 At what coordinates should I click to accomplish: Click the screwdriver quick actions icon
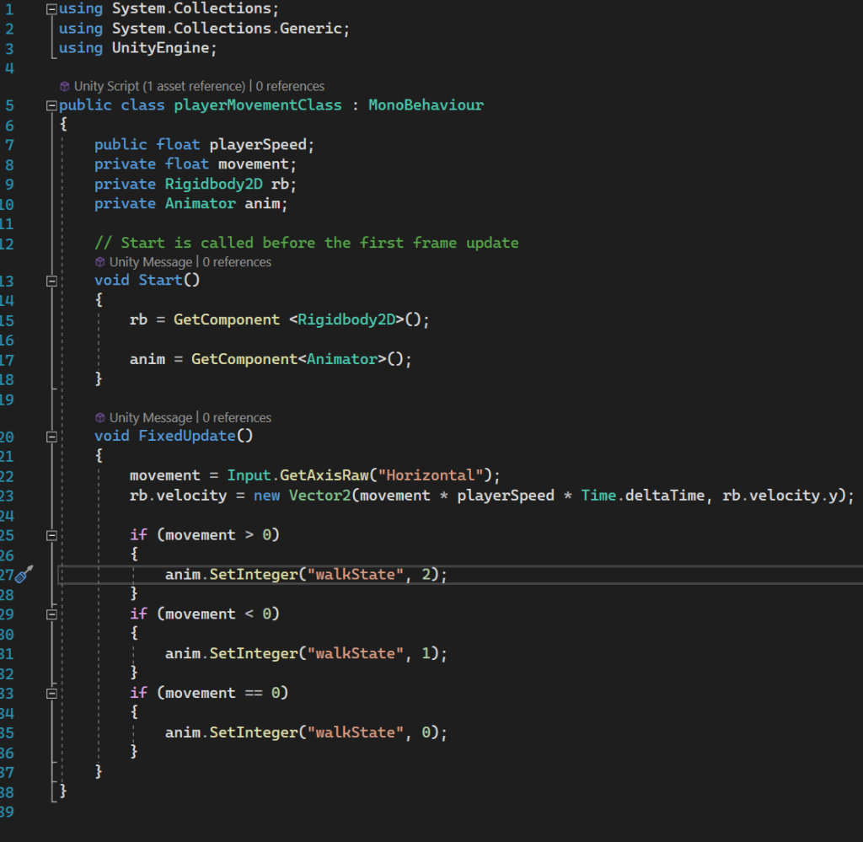(24, 574)
